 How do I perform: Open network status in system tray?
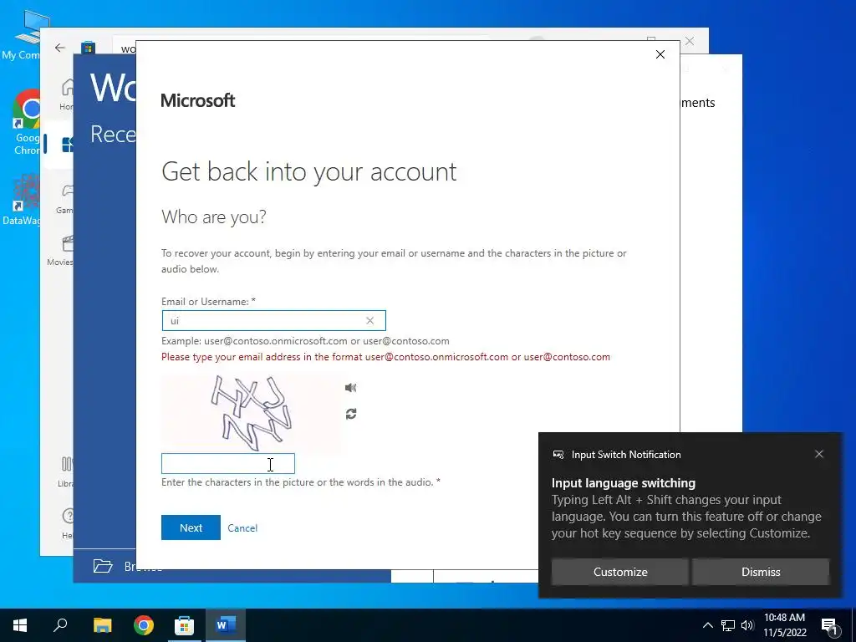click(x=728, y=625)
